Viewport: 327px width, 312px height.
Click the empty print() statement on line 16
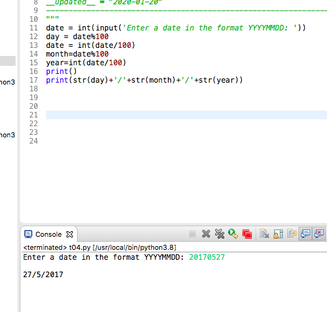[62, 71]
